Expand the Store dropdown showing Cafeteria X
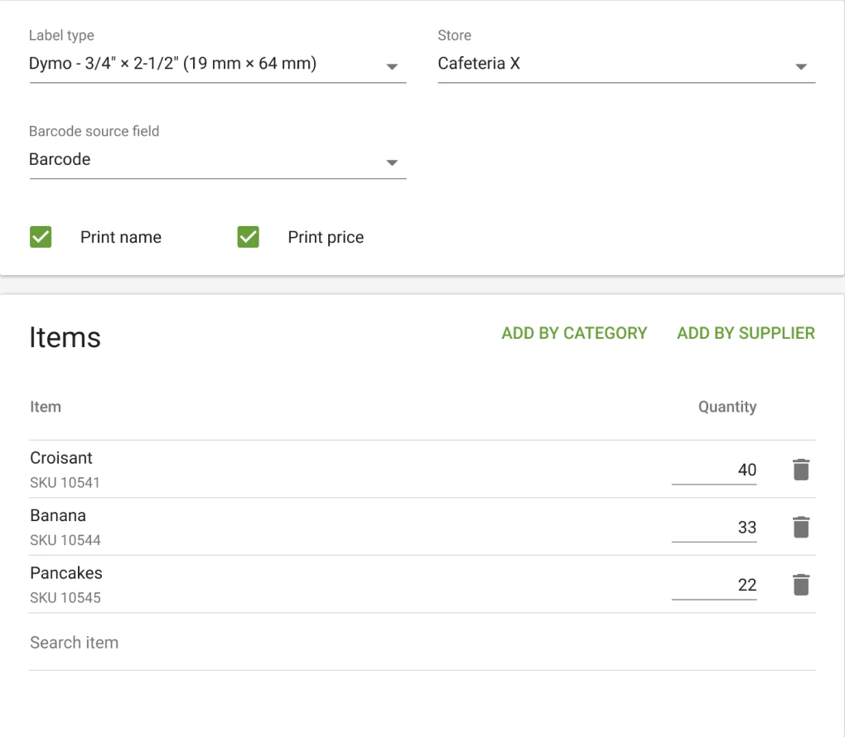This screenshot has height=738, width=845. 626,65
